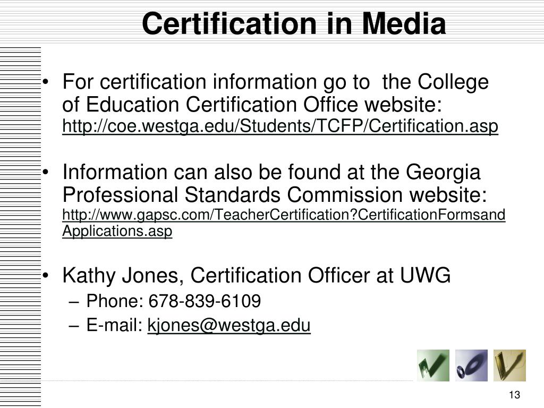Click the blue disc icon

pyautogui.click(x=471, y=365)
